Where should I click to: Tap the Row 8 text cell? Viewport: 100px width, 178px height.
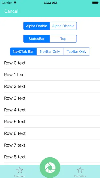tap(50, 157)
